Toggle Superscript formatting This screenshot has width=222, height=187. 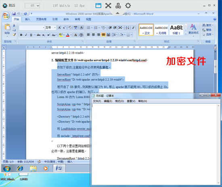point(48,35)
